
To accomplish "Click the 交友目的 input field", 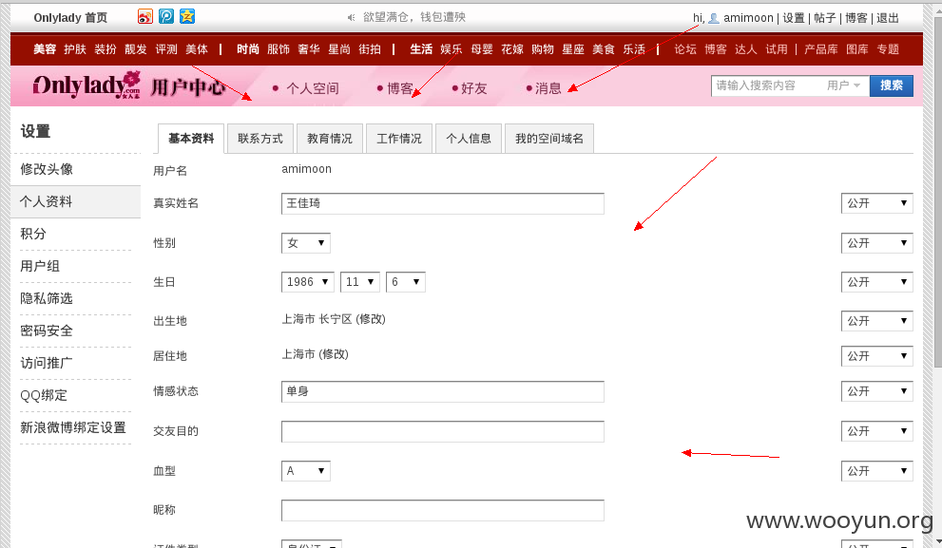I will pyautogui.click(x=443, y=431).
